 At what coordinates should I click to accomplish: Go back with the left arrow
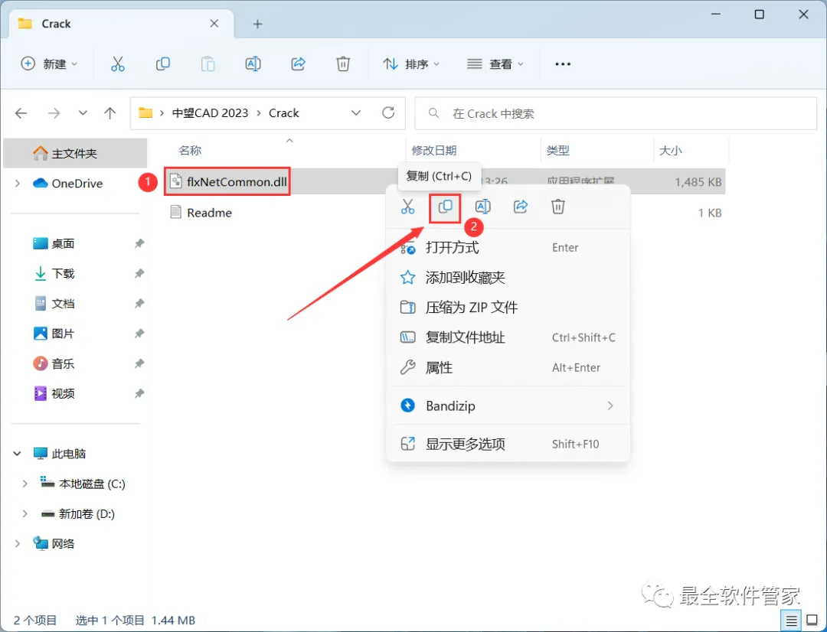(21, 112)
